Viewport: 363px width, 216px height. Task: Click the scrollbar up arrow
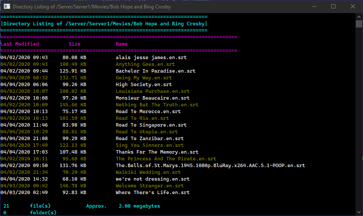(x=359, y=16)
